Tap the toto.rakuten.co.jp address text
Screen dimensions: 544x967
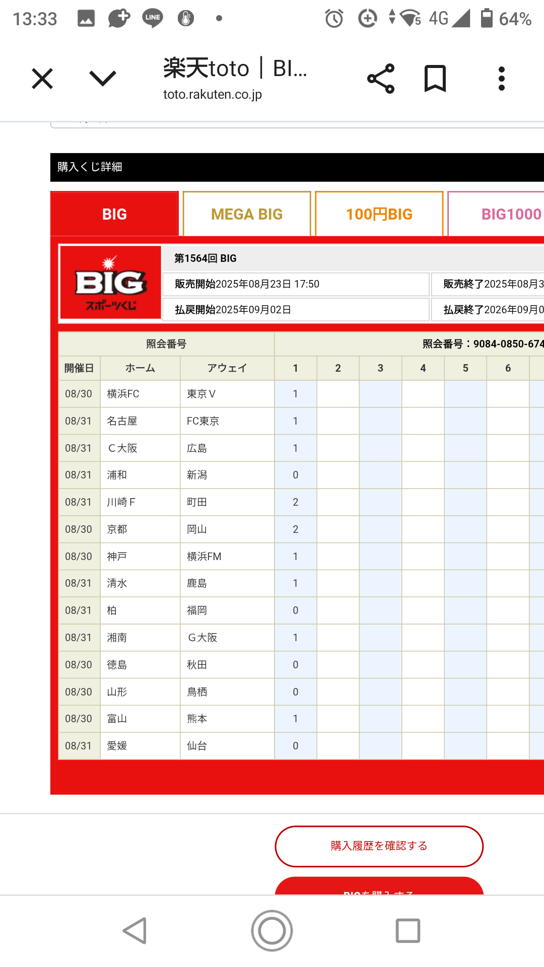(x=213, y=94)
